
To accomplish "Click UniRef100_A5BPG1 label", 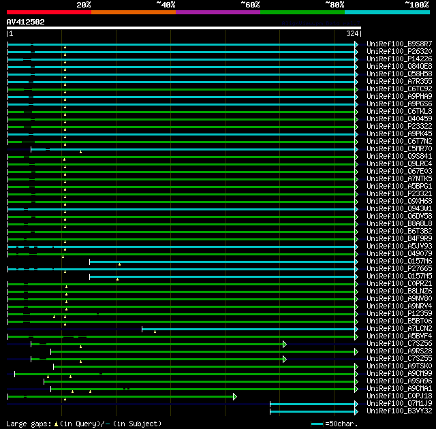I will pyautogui.click(x=399, y=187).
